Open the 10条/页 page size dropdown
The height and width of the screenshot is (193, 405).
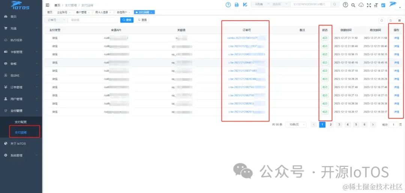coord(296,125)
